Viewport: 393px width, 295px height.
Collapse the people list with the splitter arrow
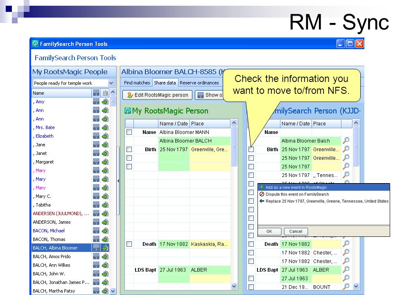[x=118, y=181]
